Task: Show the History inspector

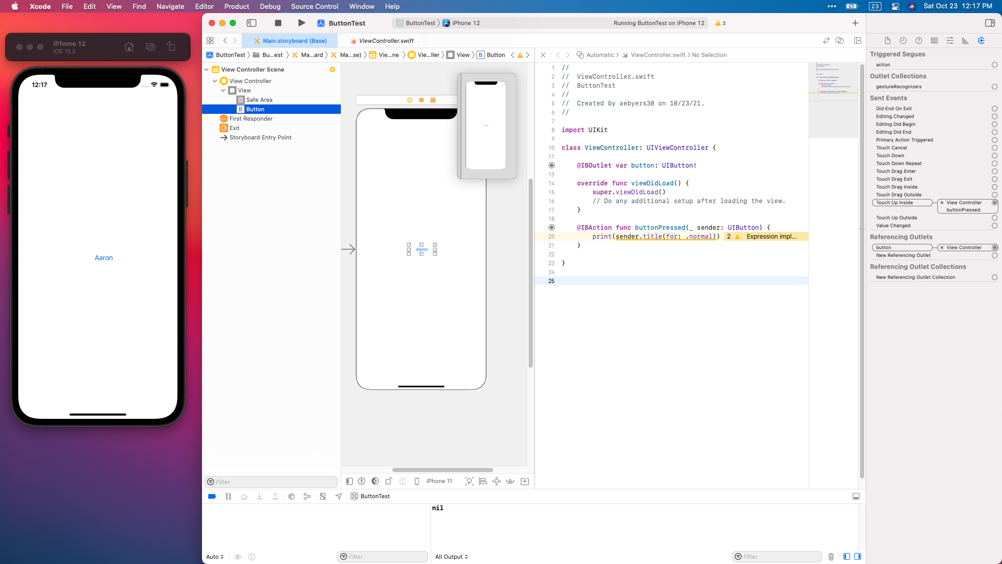Action: (903, 41)
